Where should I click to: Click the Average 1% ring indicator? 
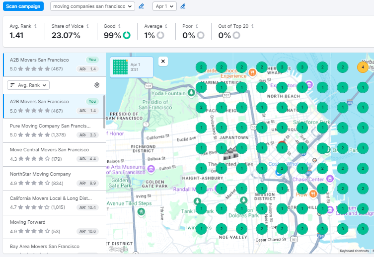click(x=160, y=35)
